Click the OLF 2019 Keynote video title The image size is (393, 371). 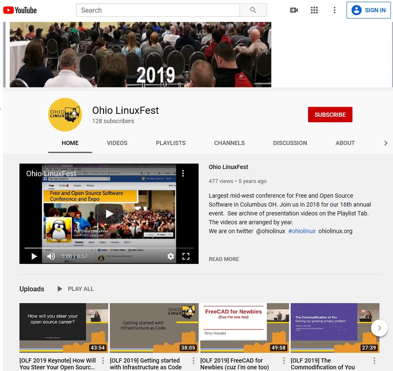click(x=57, y=364)
